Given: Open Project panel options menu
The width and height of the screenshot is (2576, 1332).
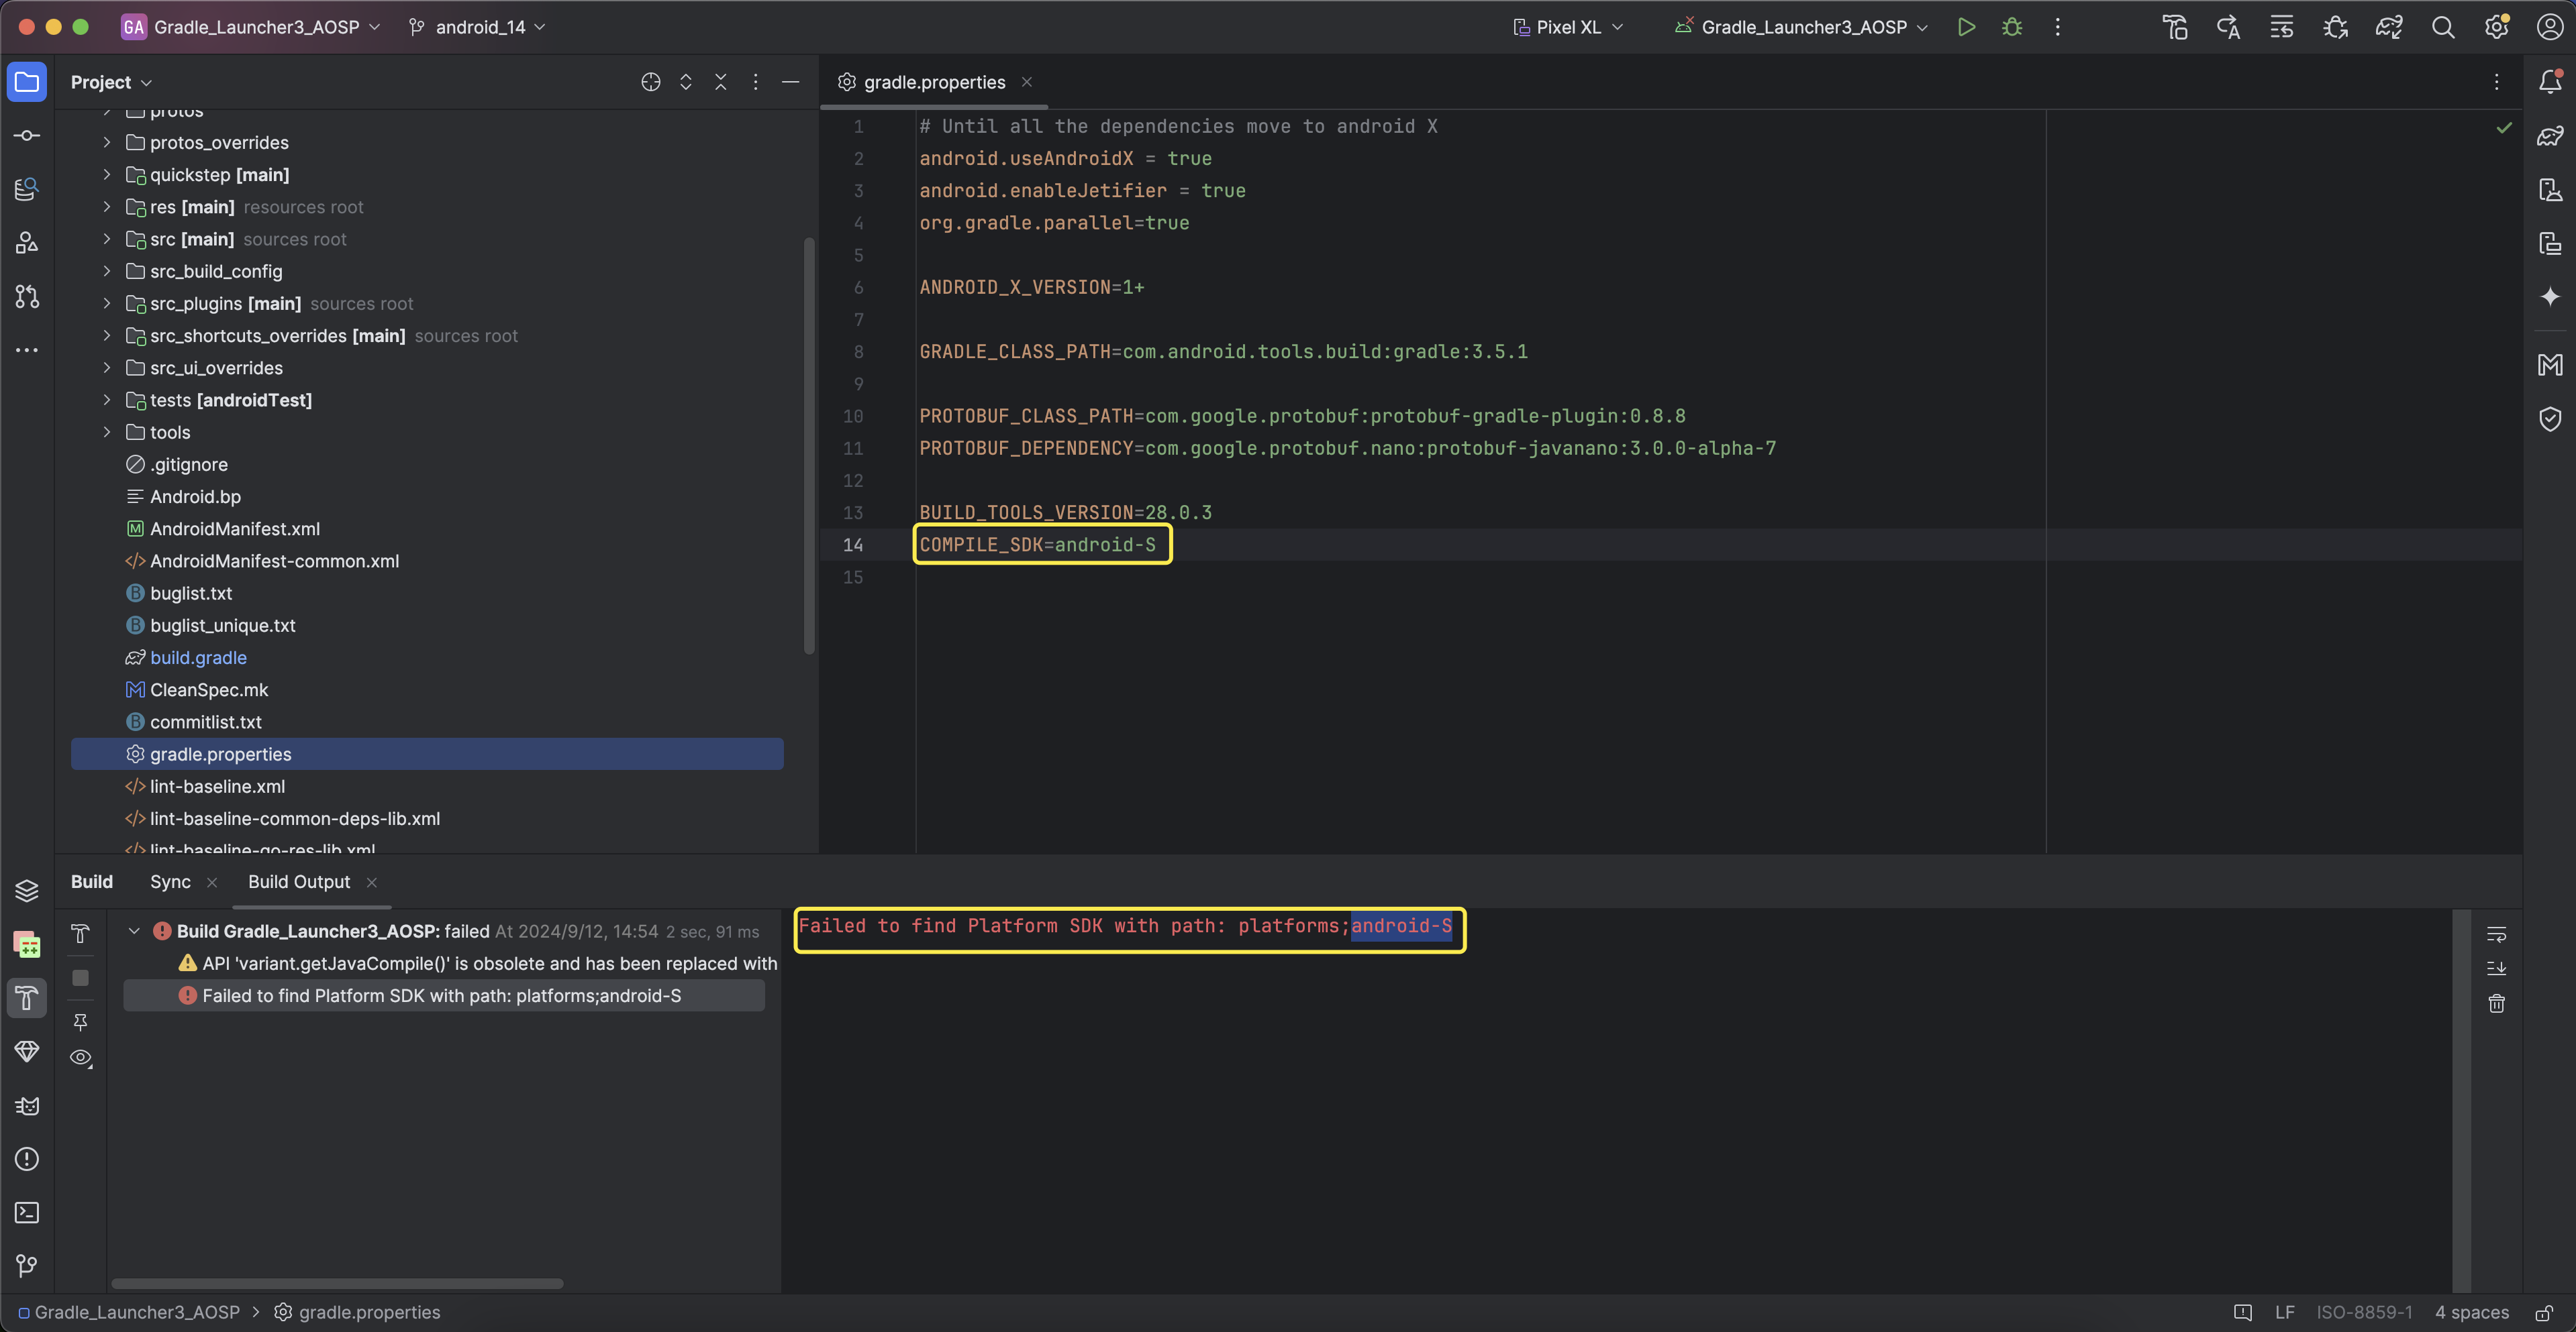Looking at the screenshot, I should click(755, 82).
